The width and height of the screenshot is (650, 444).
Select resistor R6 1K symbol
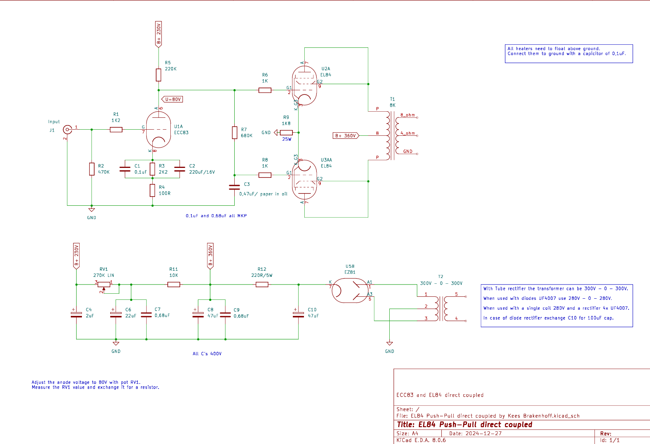(265, 90)
